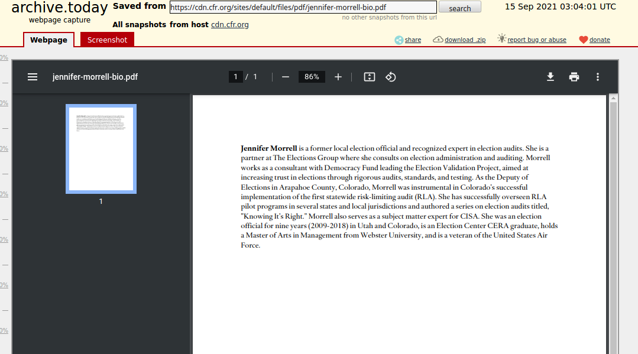The image size is (638, 354).
Task: Open the cdn.cfr.org host snapshots link
Action: [230, 25]
